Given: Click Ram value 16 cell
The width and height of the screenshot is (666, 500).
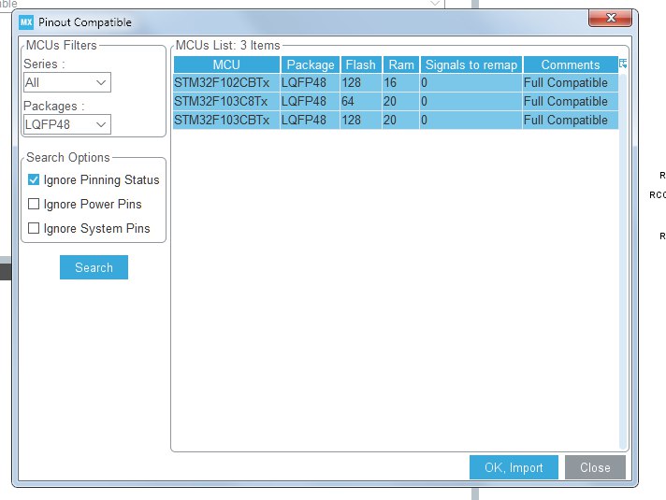Looking at the screenshot, I should click(x=401, y=83).
